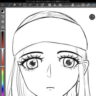Click the circular rotate icon
This screenshot has height=96, width=96.
pos(83,5)
